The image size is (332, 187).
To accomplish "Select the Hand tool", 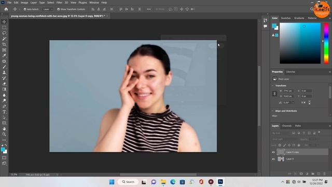I will point(4,129).
